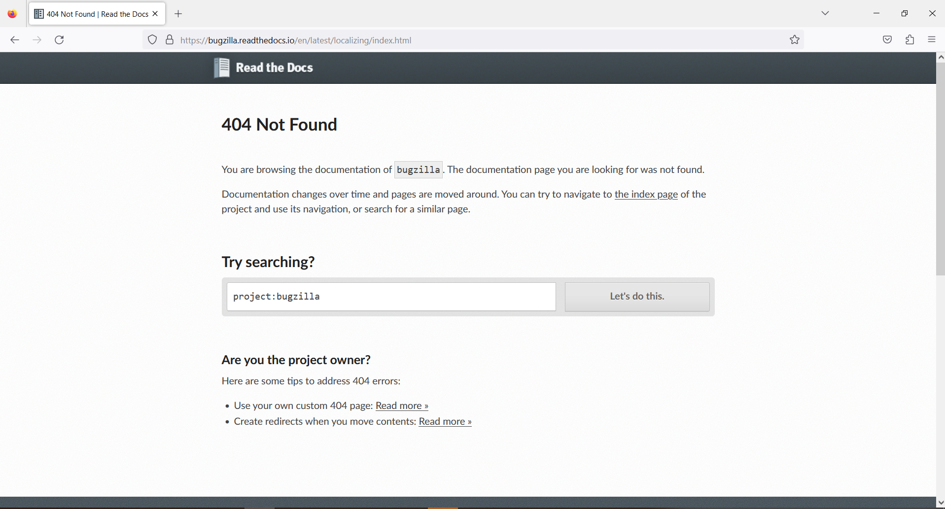Reload the current page
The height and width of the screenshot is (509, 945).
pos(59,40)
